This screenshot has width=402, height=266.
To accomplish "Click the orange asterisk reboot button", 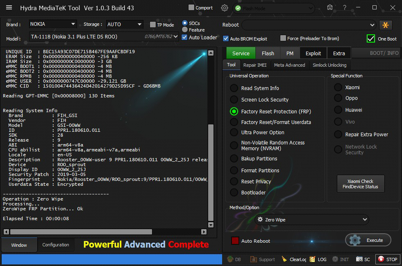I will (x=385, y=25).
